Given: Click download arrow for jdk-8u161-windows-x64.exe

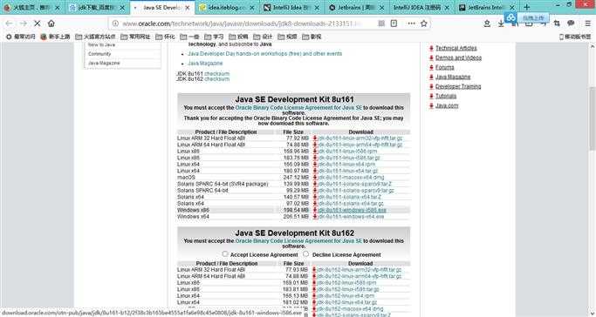Looking at the screenshot, I should [x=315, y=217].
